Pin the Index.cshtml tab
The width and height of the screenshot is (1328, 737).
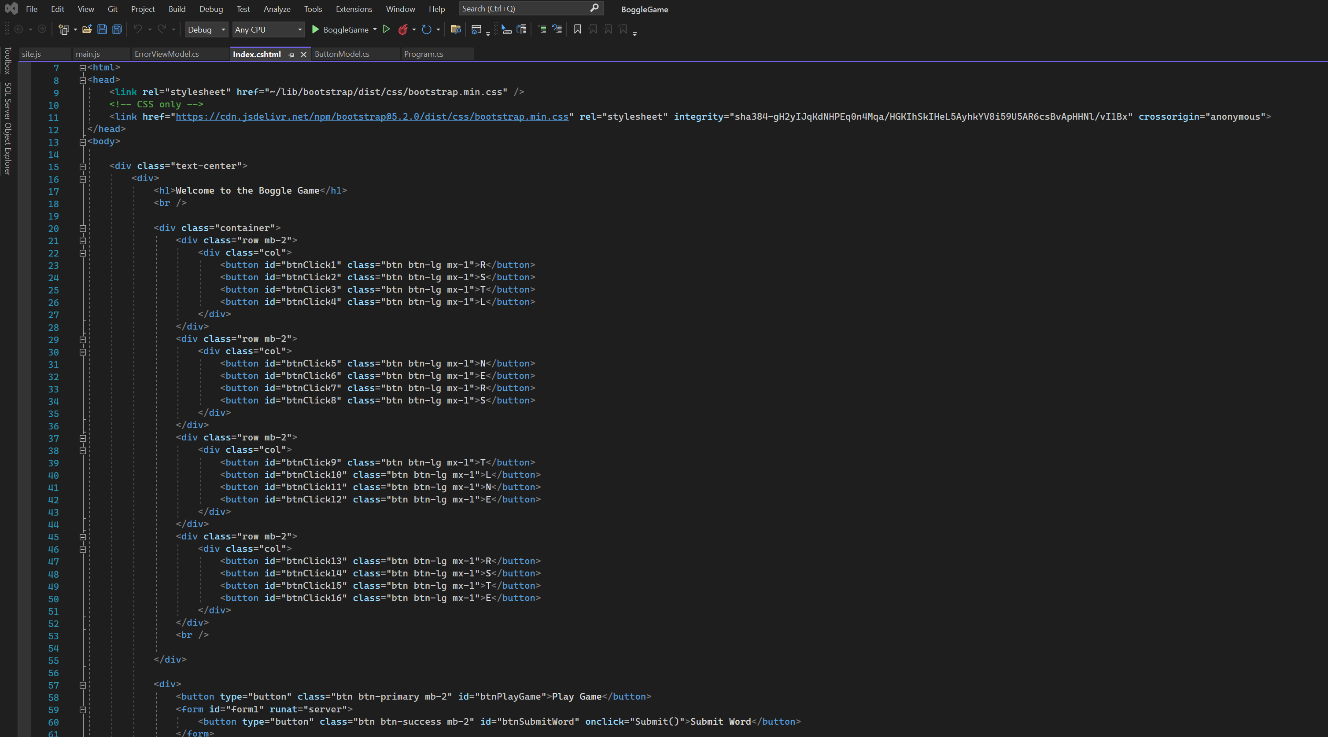[291, 55]
